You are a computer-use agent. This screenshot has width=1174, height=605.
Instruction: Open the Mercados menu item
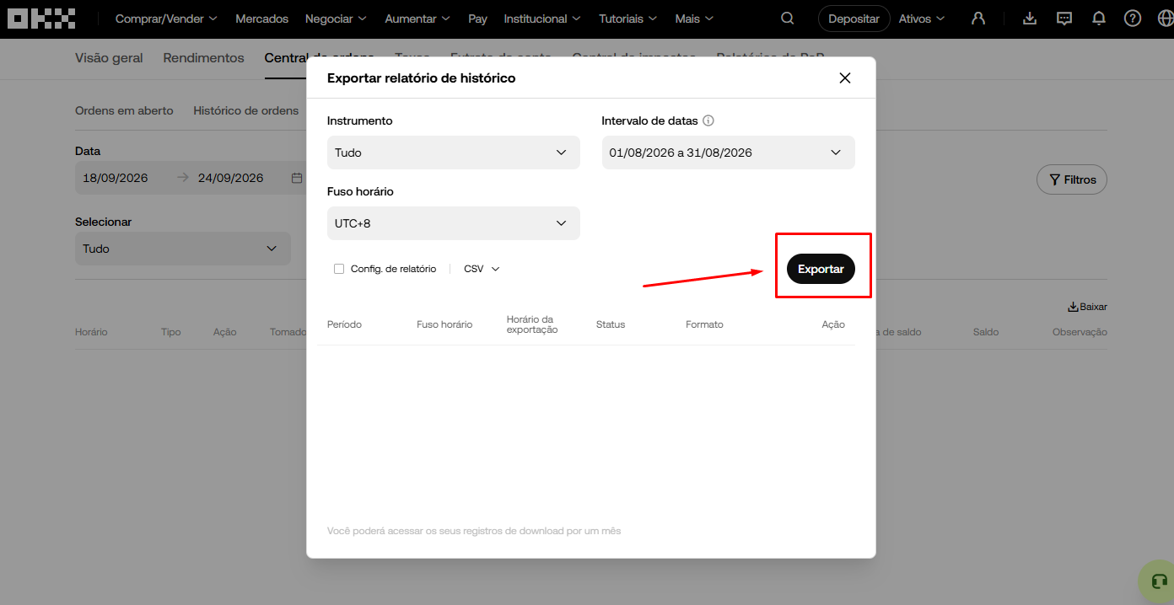[261, 19]
